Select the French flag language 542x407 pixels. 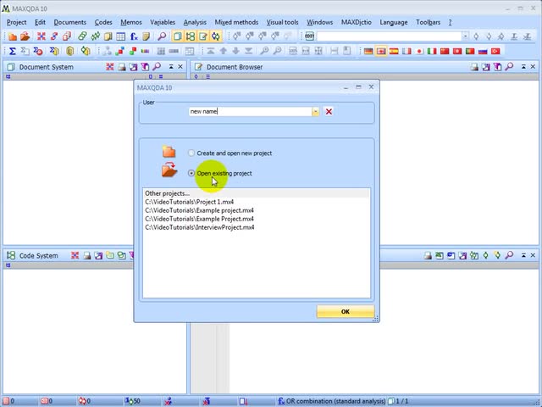pos(406,51)
